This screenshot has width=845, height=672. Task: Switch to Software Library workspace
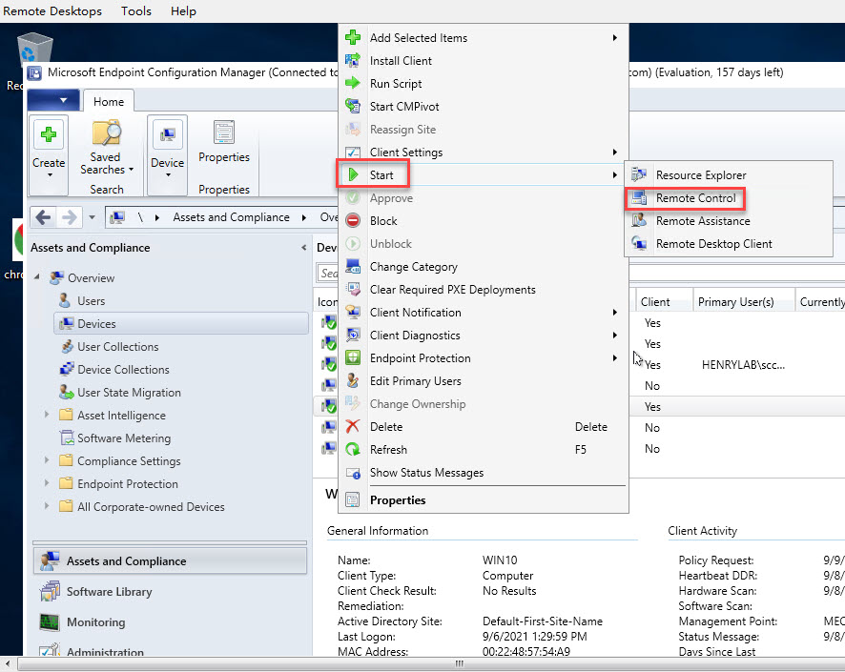[x=109, y=592]
